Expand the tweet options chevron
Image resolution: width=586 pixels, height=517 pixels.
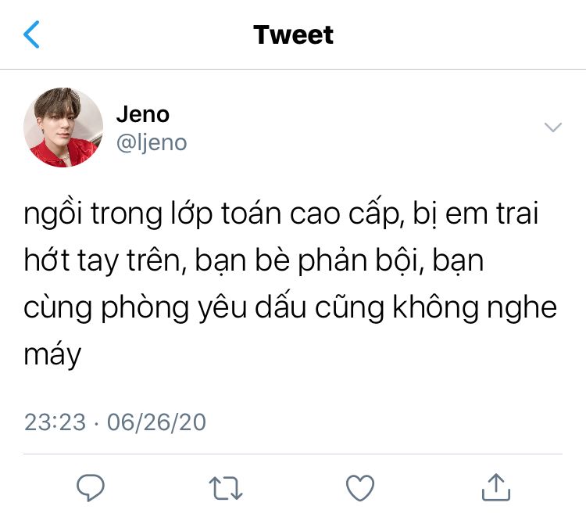tap(553, 127)
